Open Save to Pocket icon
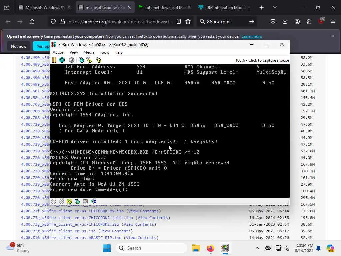 pyautogui.click(x=273, y=22)
